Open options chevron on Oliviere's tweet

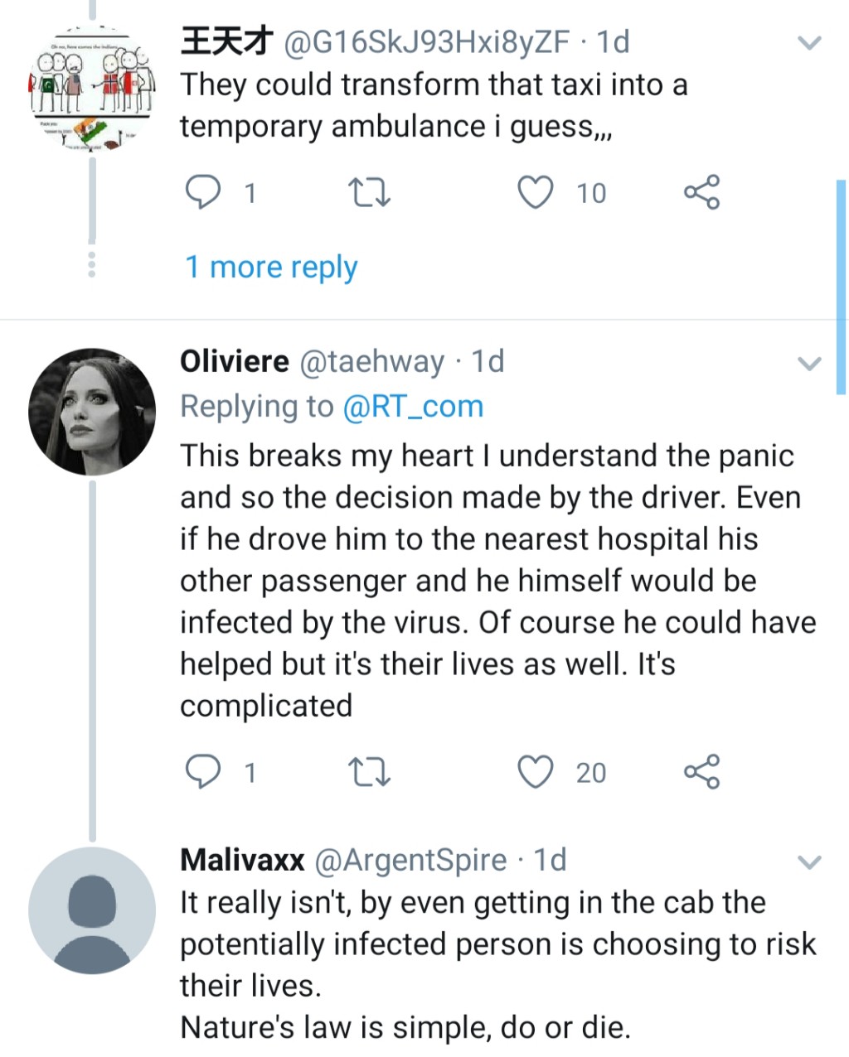(809, 363)
